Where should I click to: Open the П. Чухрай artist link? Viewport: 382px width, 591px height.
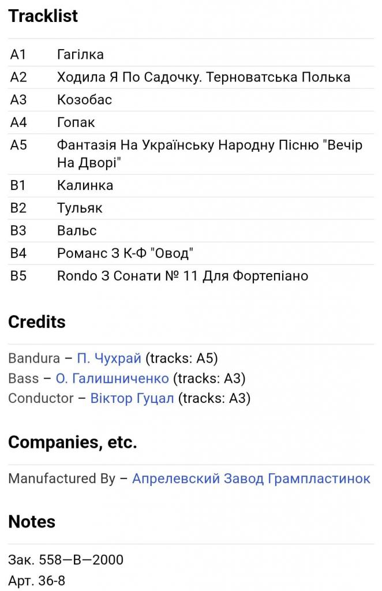tap(109, 358)
